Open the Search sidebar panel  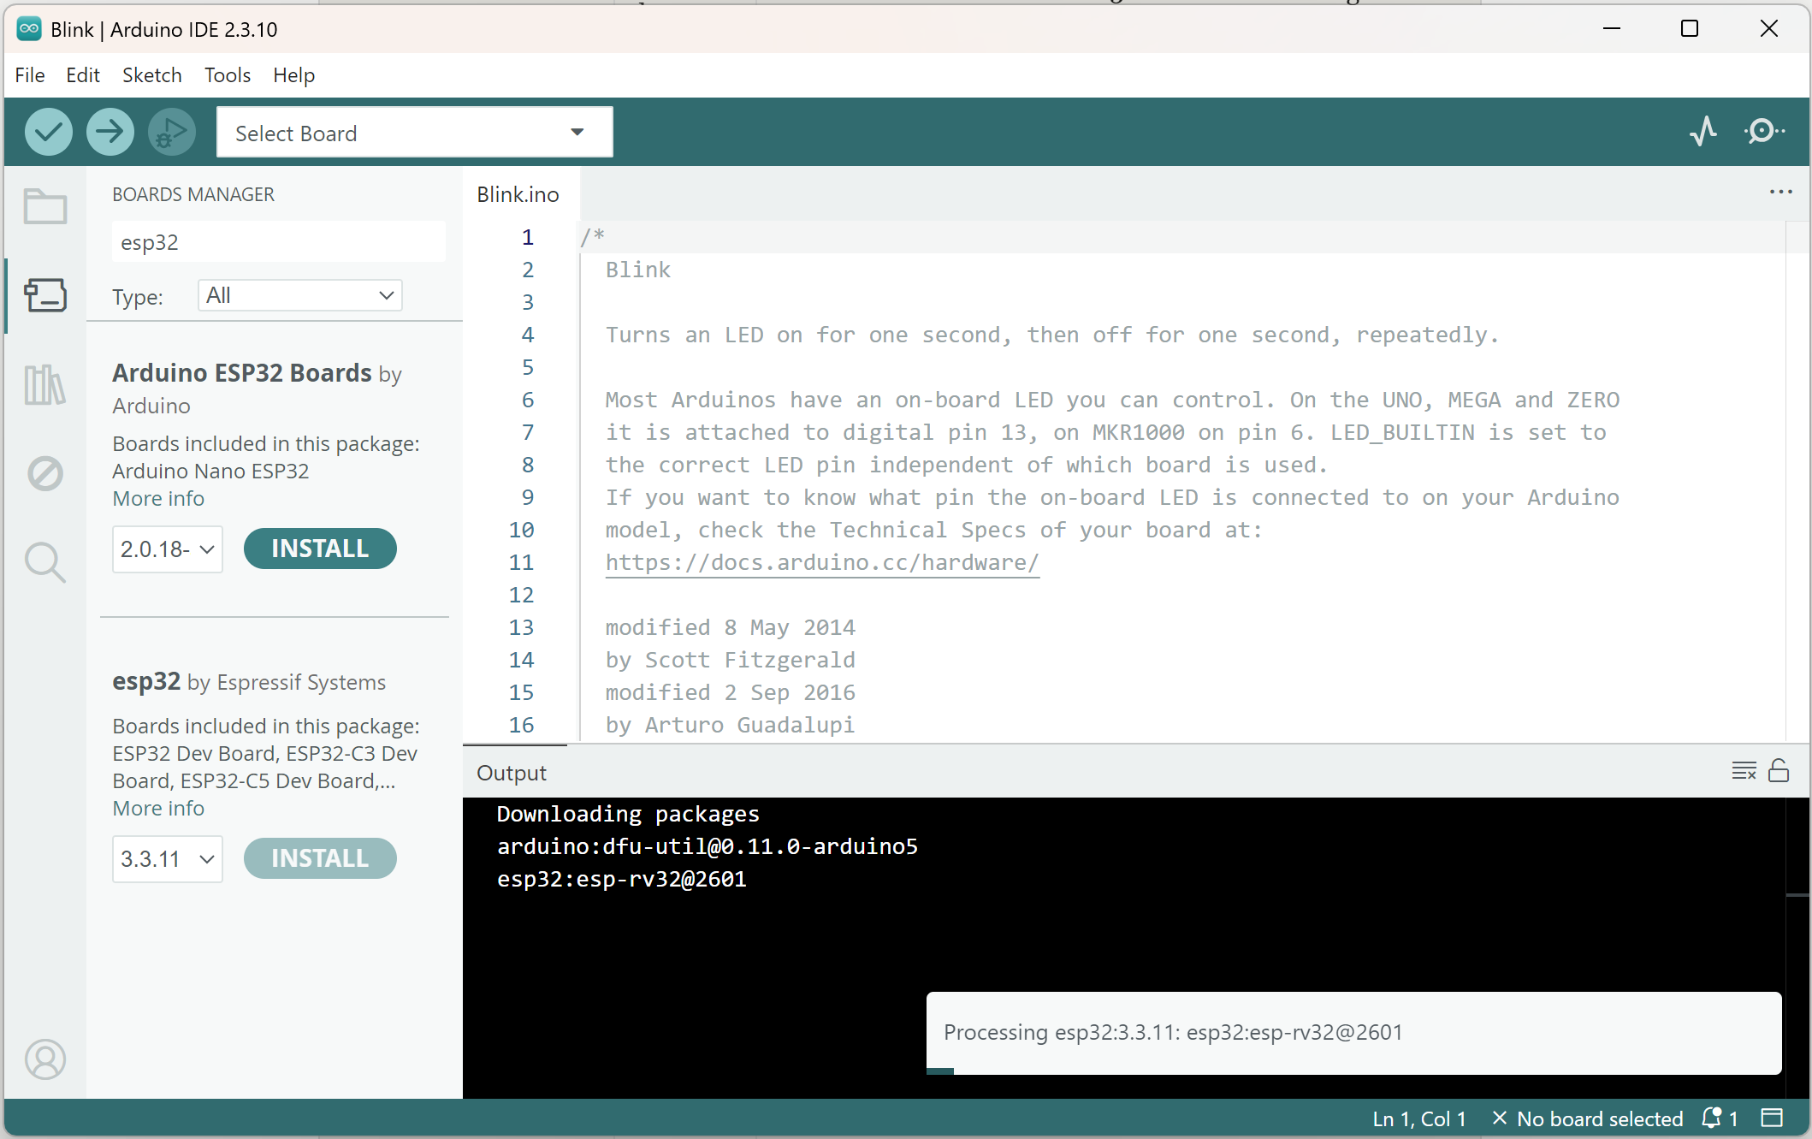[45, 562]
